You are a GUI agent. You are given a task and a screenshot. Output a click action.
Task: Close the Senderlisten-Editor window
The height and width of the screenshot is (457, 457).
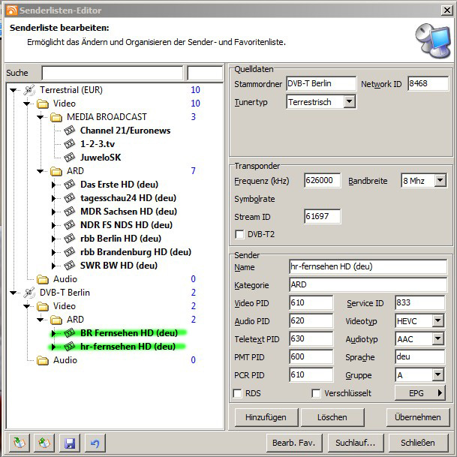tap(446, 11)
